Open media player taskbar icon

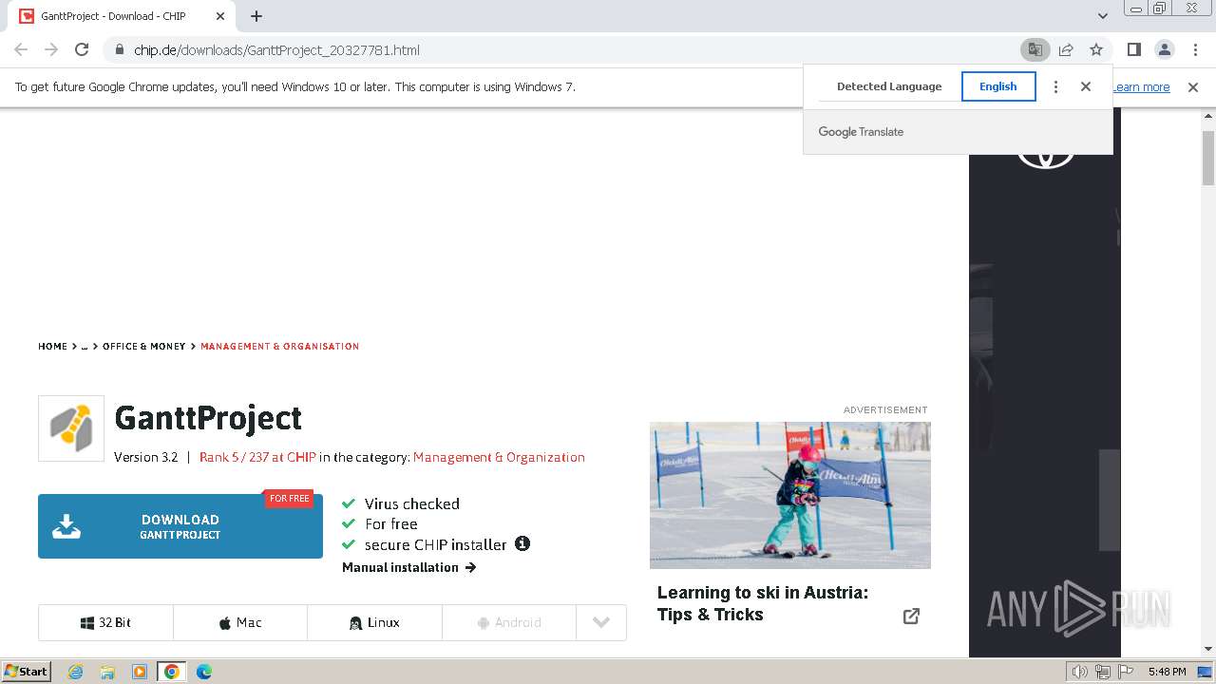click(140, 672)
